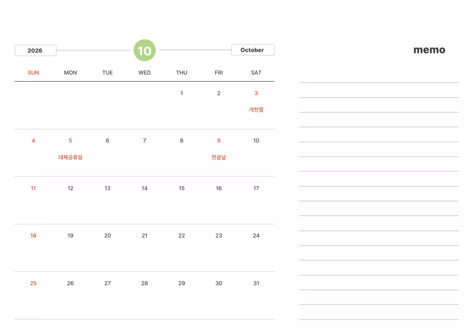
Task: Click the memo heading
Action: (x=429, y=50)
